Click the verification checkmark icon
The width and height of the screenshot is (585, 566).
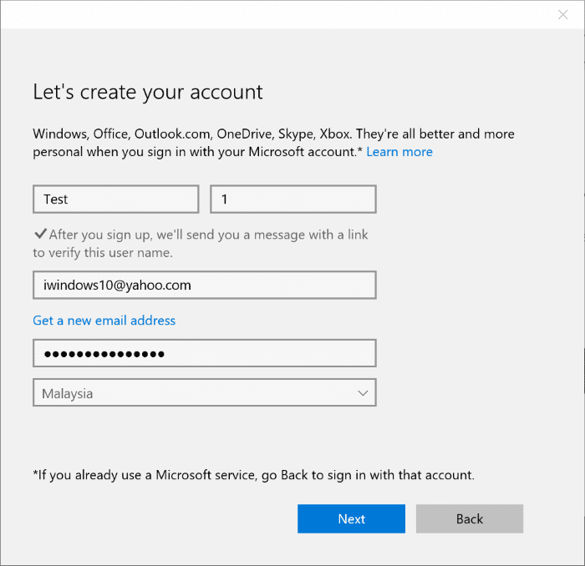40,234
